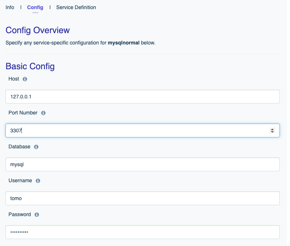Select the Config tab

(35, 7)
